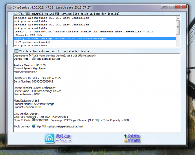Click the Chip Vendor: USBest text
This screenshot has width=195, height=155.
coord(26,113)
